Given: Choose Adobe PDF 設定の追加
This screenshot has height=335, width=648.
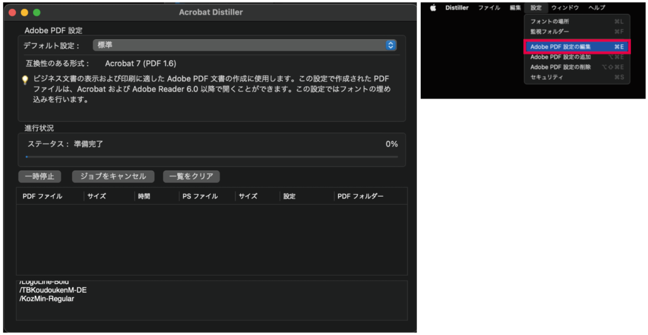Looking at the screenshot, I should 560,57.
